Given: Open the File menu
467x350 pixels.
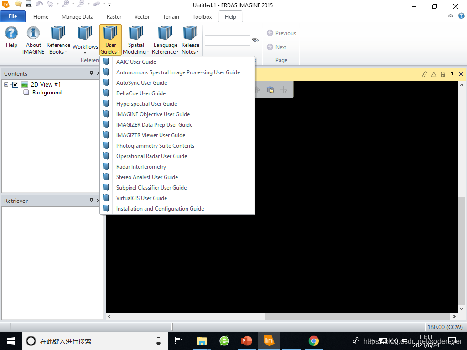Looking at the screenshot, I should click(13, 16).
